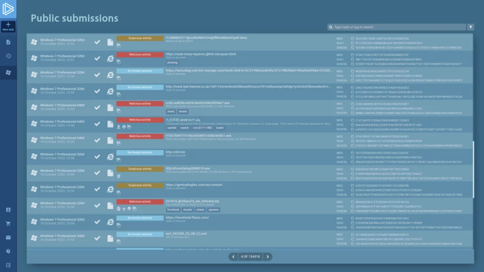Open the east-noisy-equinox.glitch.me submission link

(200, 54)
